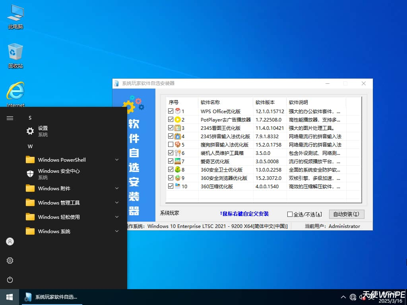The height and width of the screenshot is (305, 407).
Task: Click the 装机人员维护工具箱 icon in row 6
Action: click(178, 153)
